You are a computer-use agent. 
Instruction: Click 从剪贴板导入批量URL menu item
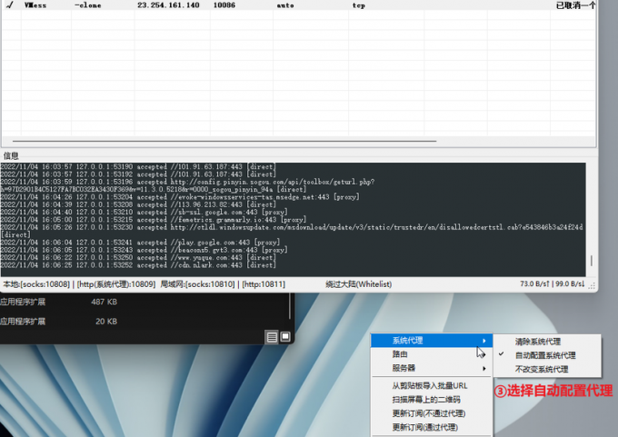pos(429,386)
